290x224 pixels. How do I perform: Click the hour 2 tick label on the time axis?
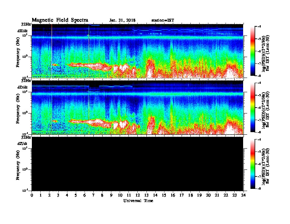[x=49, y=195]
